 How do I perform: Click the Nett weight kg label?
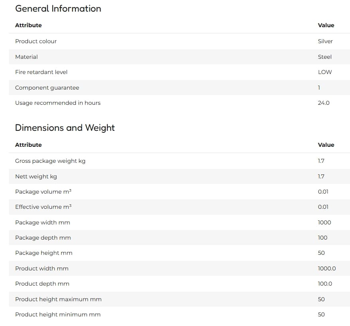(x=36, y=176)
